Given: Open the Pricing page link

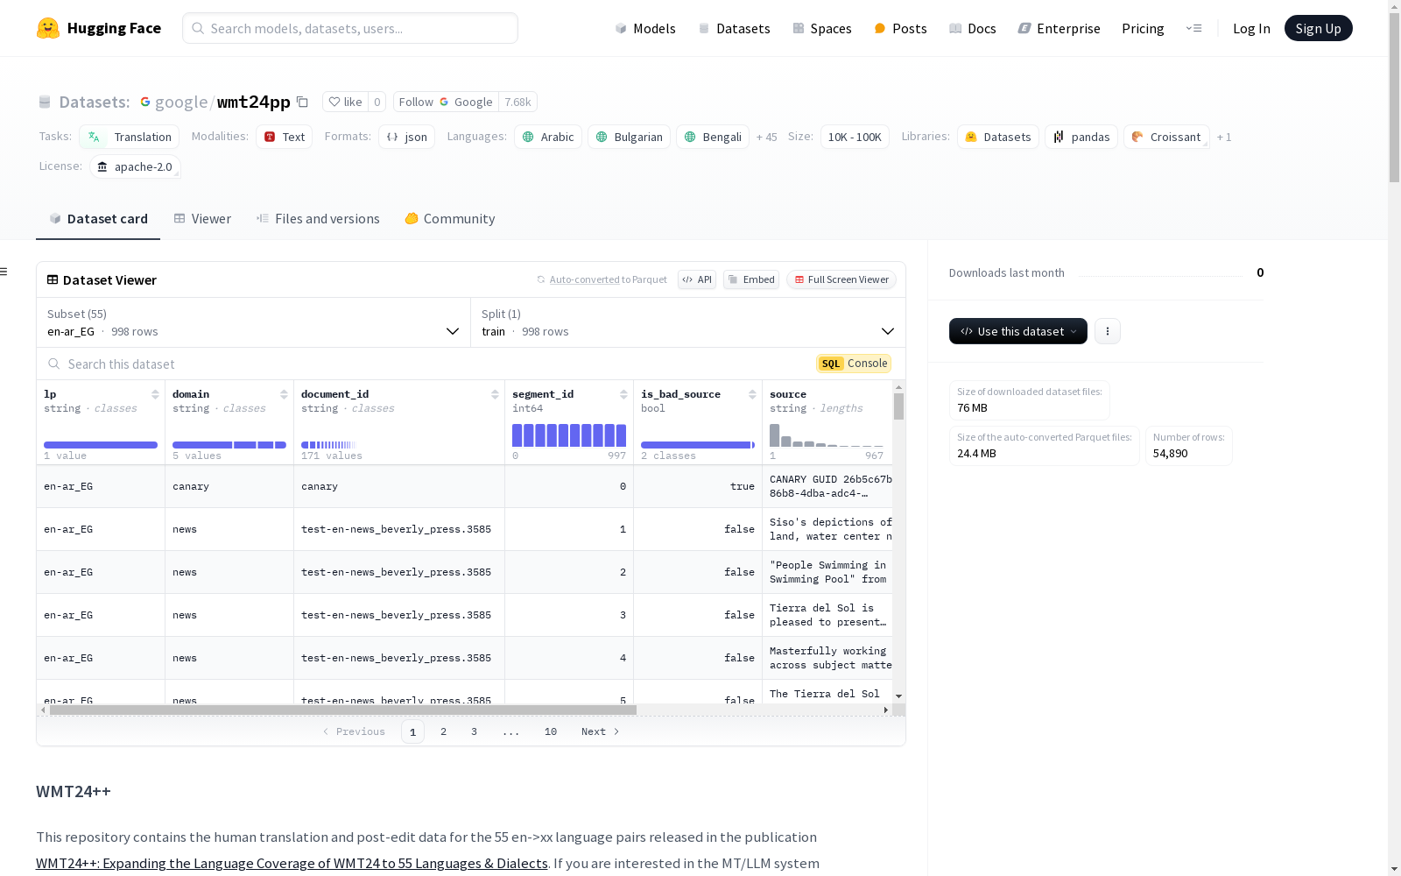Looking at the screenshot, I should point(1143,28).
